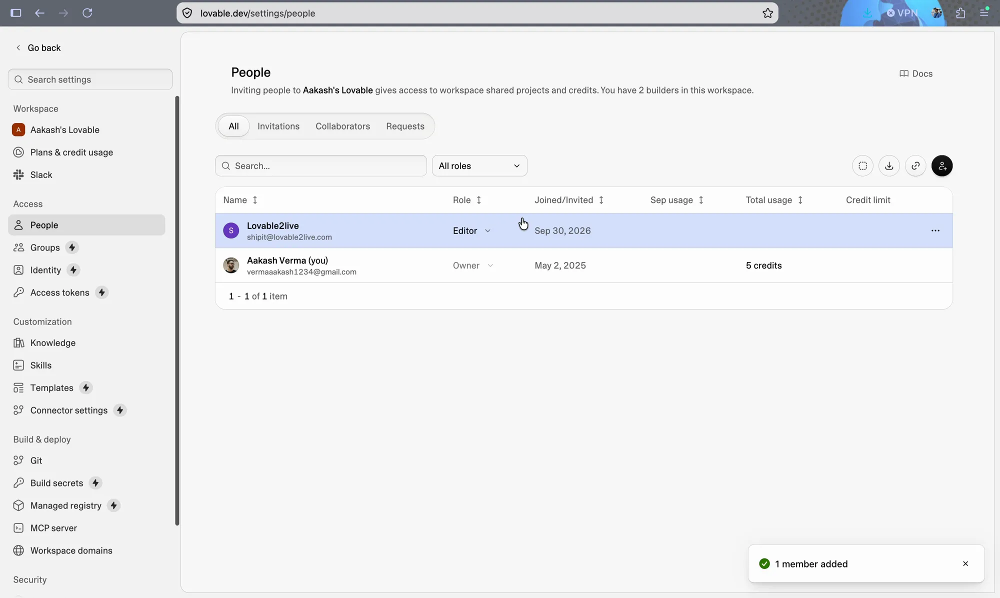
Task: Click Aakash Verma (you) name
Action: [287, 260]
